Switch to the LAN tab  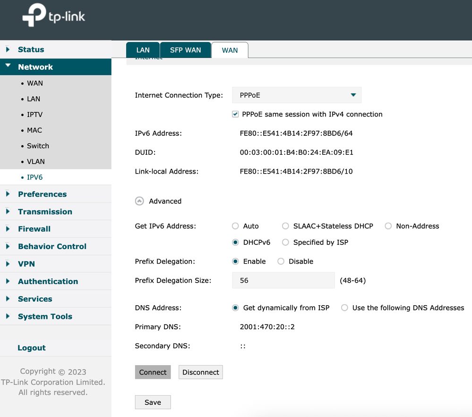(143, 50)
